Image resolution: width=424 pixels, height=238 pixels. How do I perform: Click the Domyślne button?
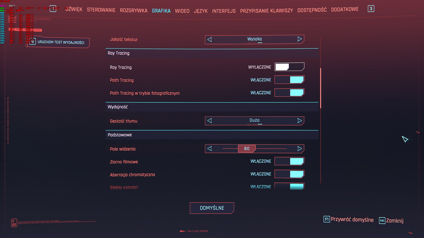click(x=212, y=208)
